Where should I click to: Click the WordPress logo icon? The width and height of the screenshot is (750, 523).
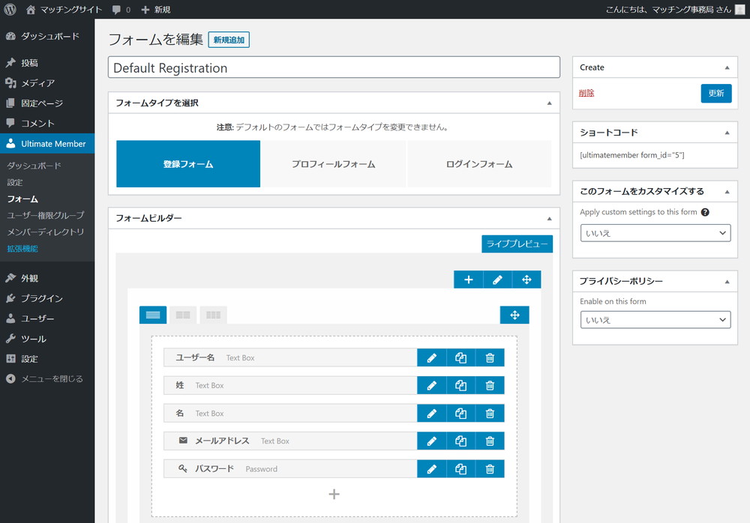[x=10, y=9]
